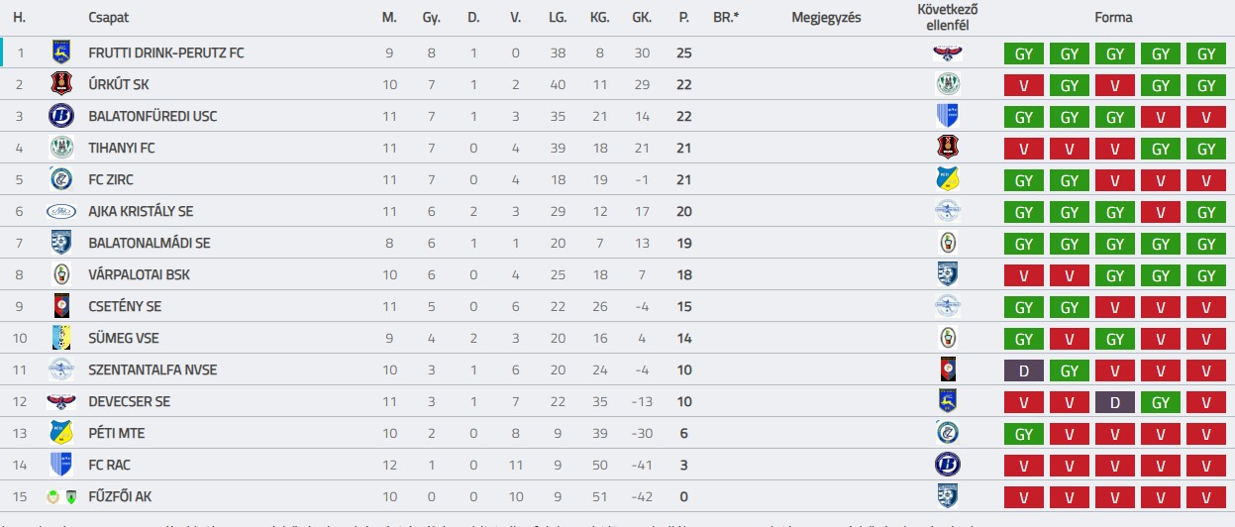Image resolution: width=1235 pixels, height=527 pixels.
Task: Open the Várpalotai BSK team page
Action: (139, 274)
